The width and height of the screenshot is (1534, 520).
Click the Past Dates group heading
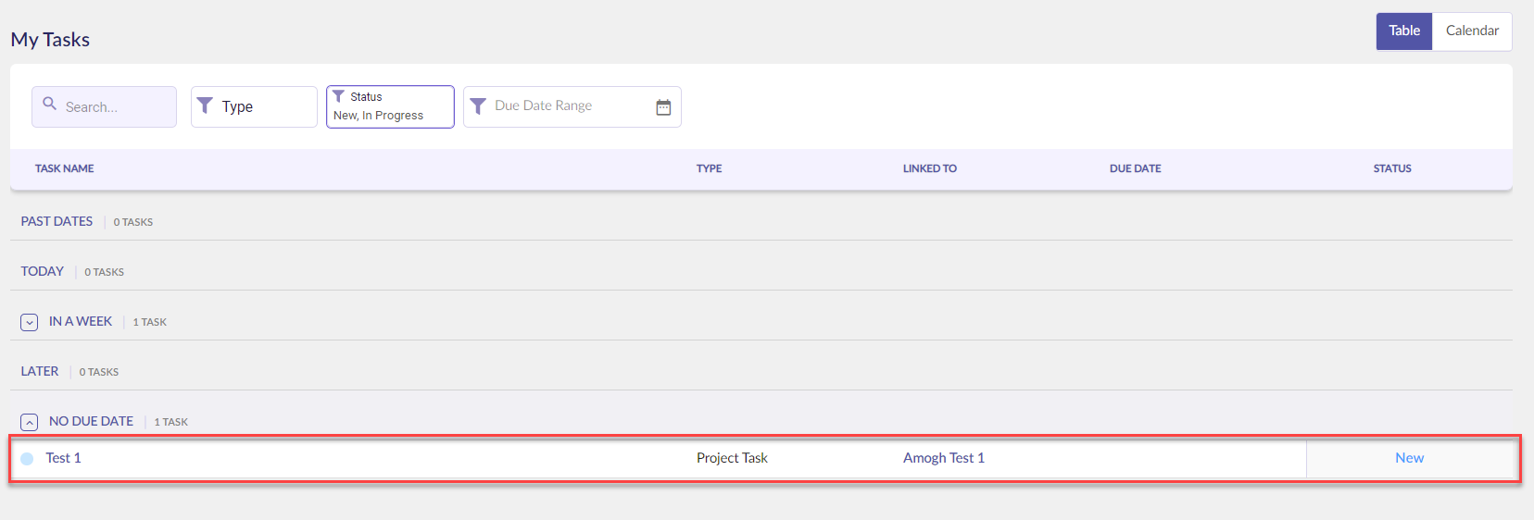coord(57,221)
